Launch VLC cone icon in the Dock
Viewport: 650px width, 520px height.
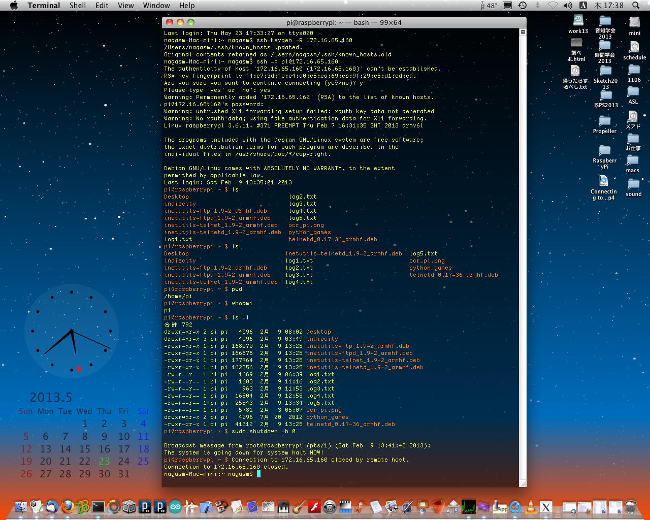(530, 507)
